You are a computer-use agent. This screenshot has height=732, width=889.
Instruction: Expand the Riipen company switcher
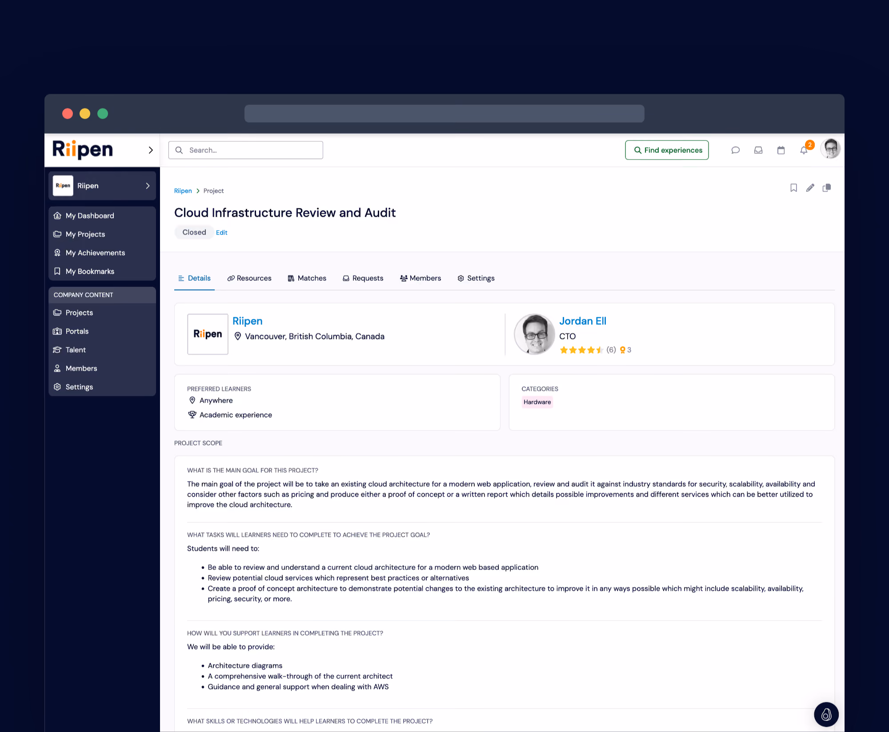point(102,186)
